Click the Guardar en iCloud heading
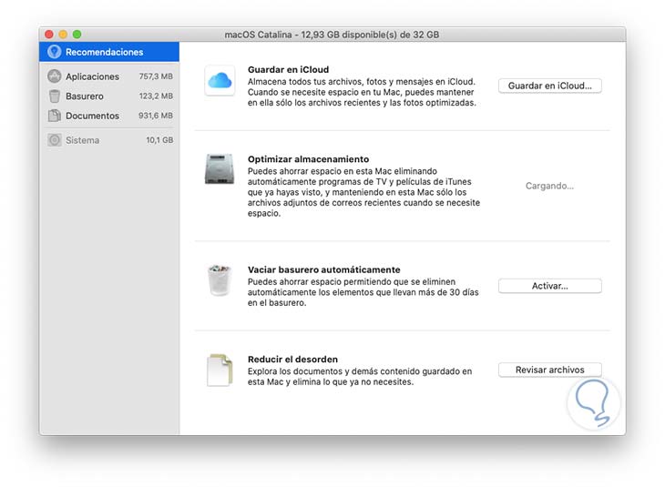The image size is (665, 487). click(x=288, y=69)
